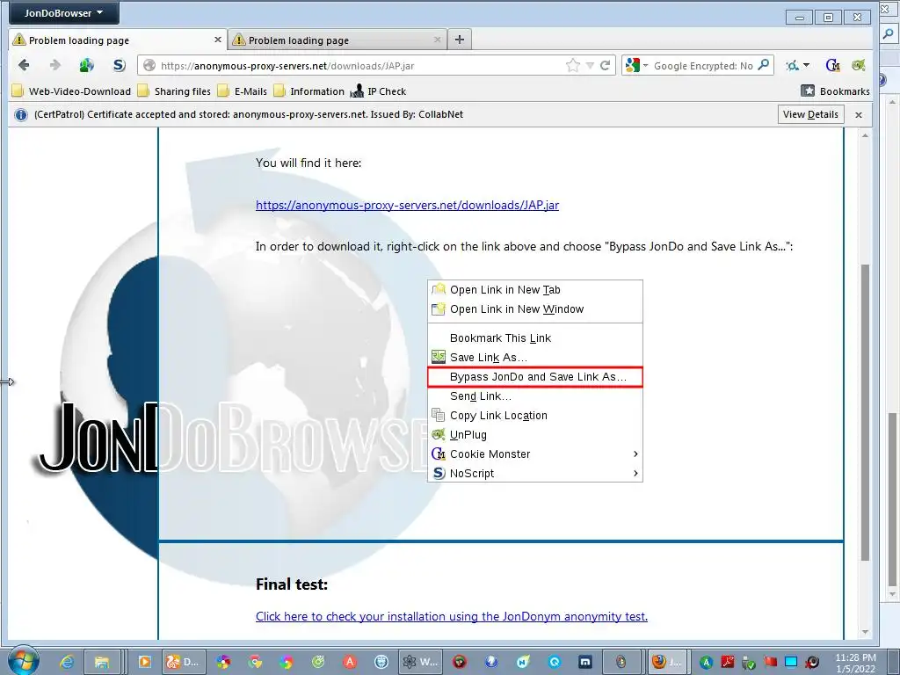The image size is (900, 675).
Task: Switch to the first Problem loading page tab
Action: [118, 40]
